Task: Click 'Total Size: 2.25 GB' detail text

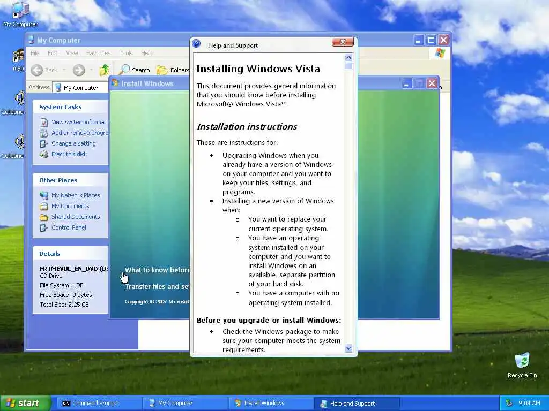Action: point(64,305)
